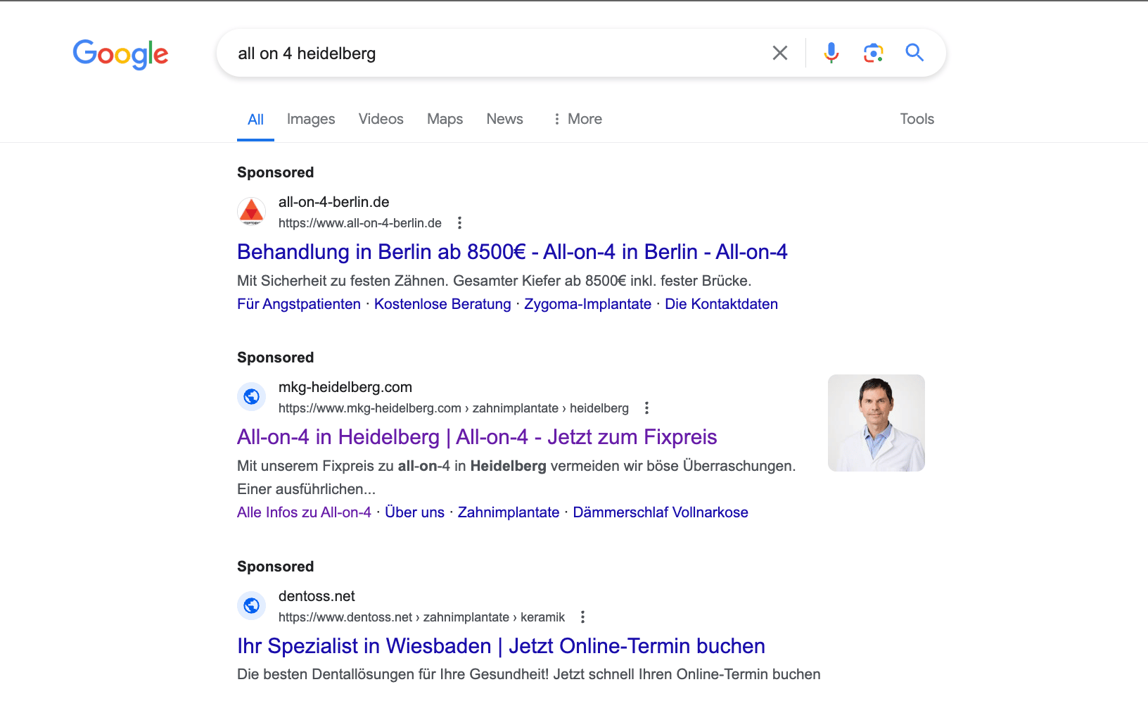Open 'Behandlung in Berlin ab 8500€' ad headline
This screenshot has width=1148, height=701.
point(512,251)
